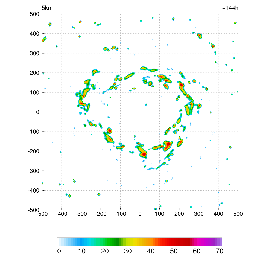
Task: Select the y-axis tick label -200
Action: pos(34,151)
